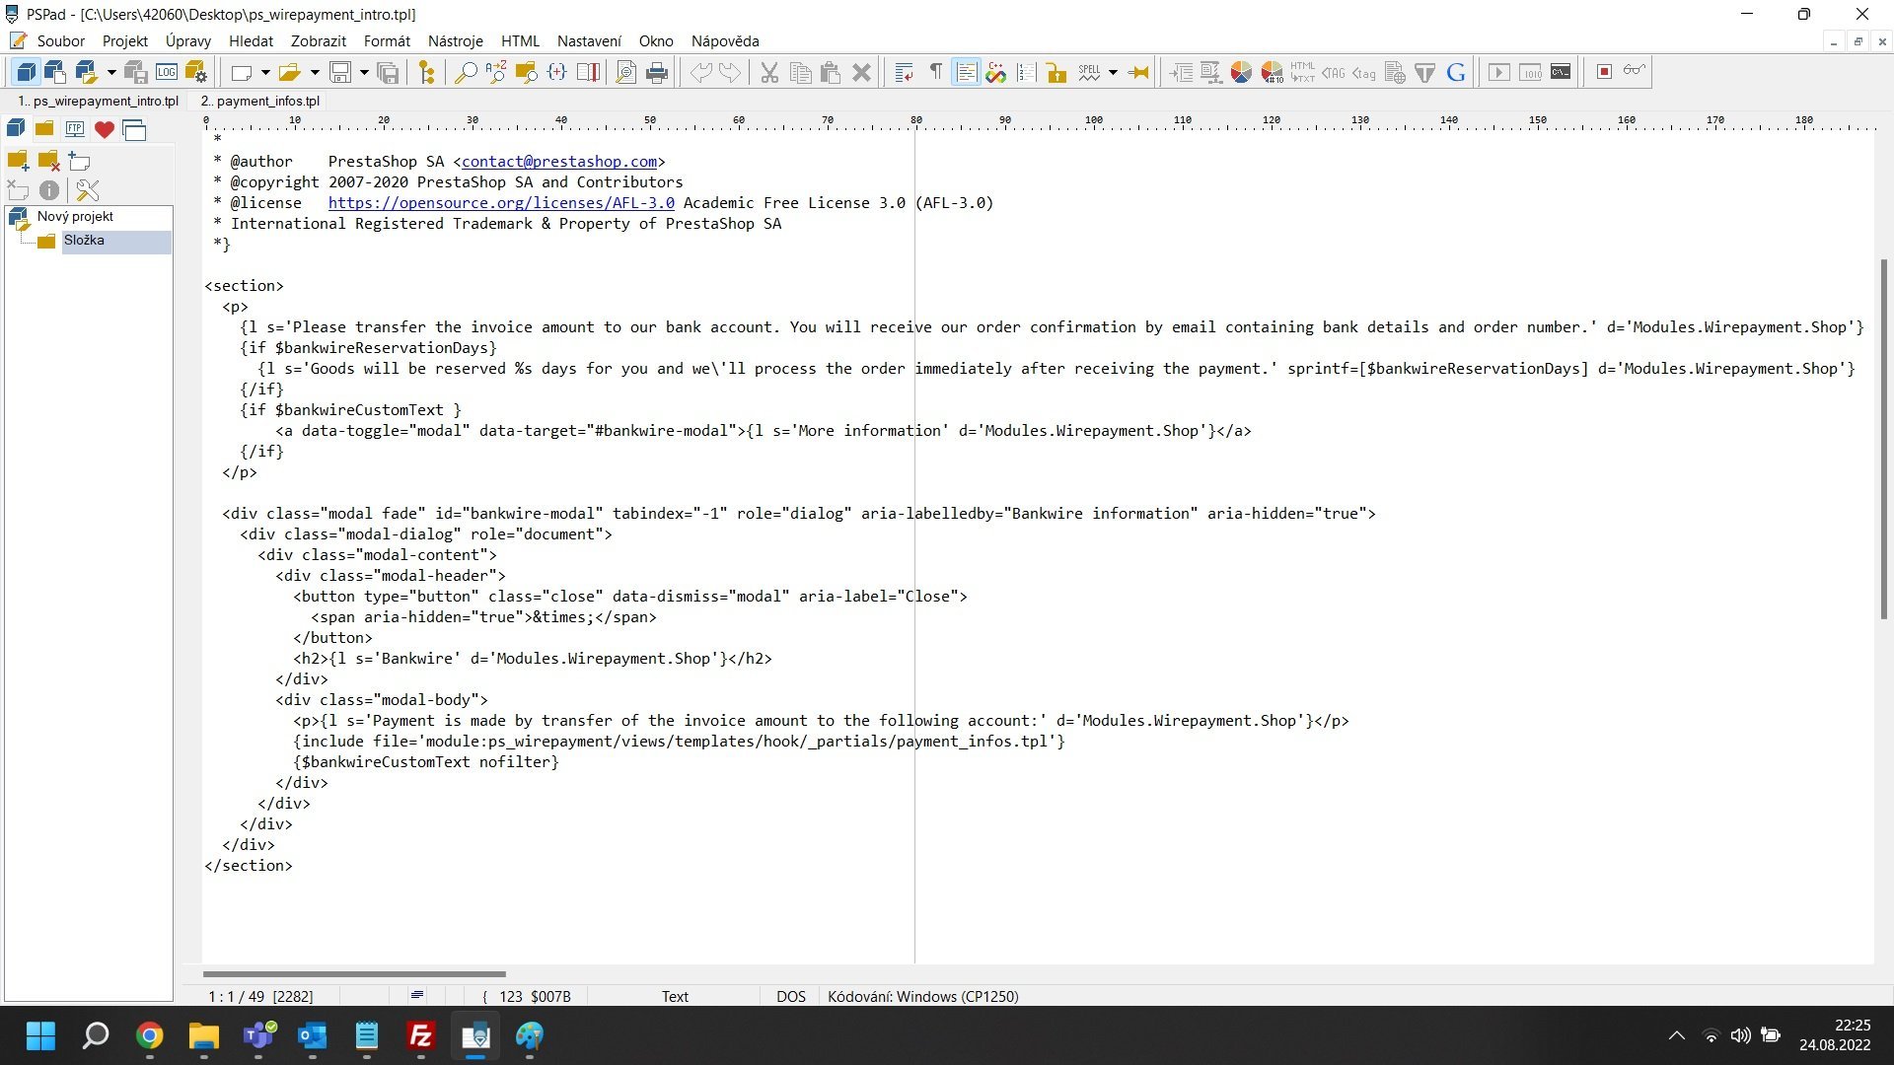Click the Print icon in toolbar
The image size is (1894, 1065).
[x=657, y=72]
